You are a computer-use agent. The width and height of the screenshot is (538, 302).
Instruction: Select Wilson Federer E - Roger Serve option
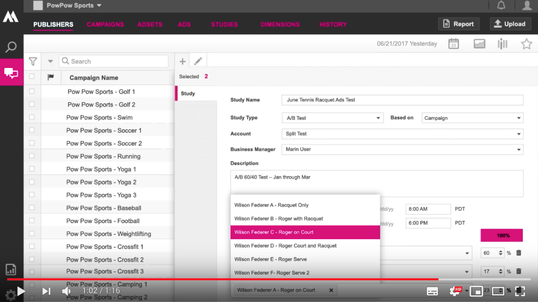pyautogui.click(x=305, y=259)
